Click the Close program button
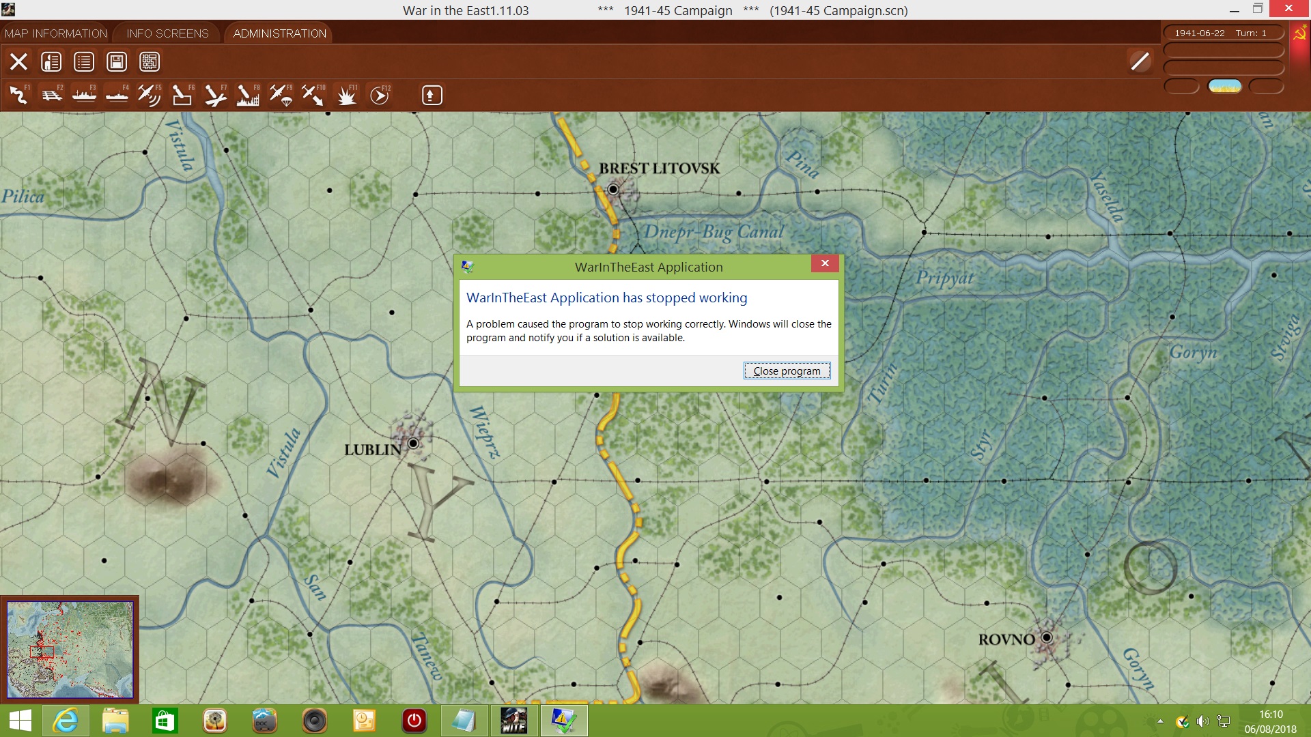The width and height of the screenshot is (1311, 737). 787,371
